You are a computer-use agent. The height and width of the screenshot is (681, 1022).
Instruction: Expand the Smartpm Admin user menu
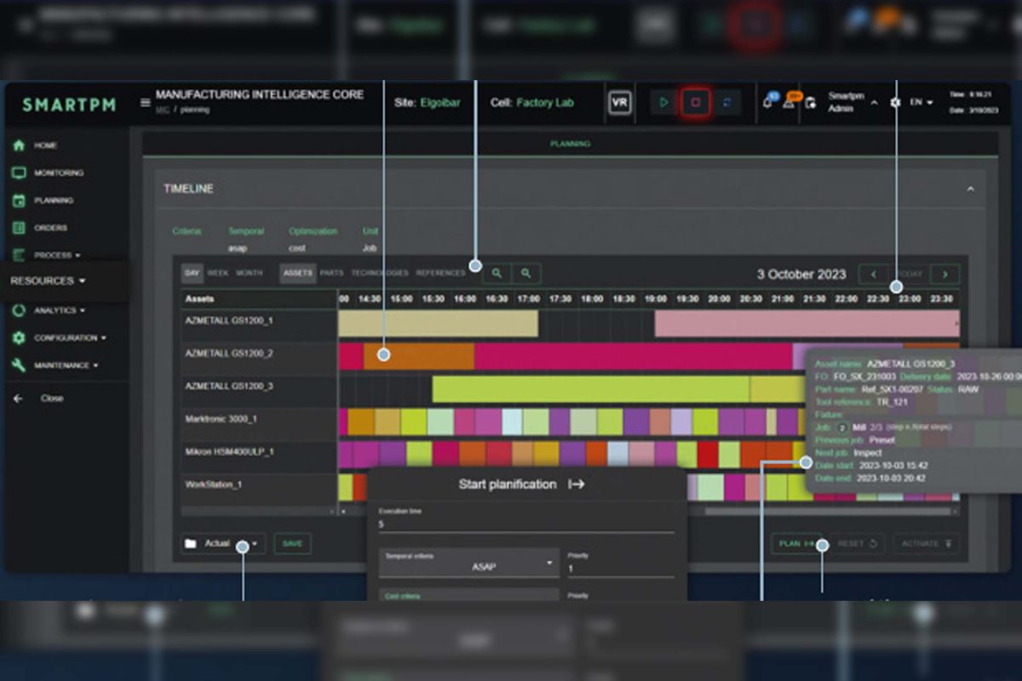pyautogui.click(x=853, y=103)
